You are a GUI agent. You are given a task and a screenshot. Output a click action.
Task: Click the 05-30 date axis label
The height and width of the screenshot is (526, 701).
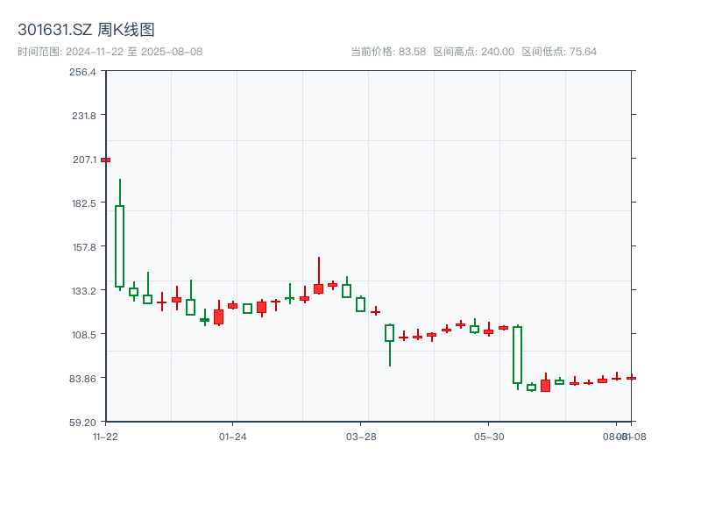click(x=488, y=436)
